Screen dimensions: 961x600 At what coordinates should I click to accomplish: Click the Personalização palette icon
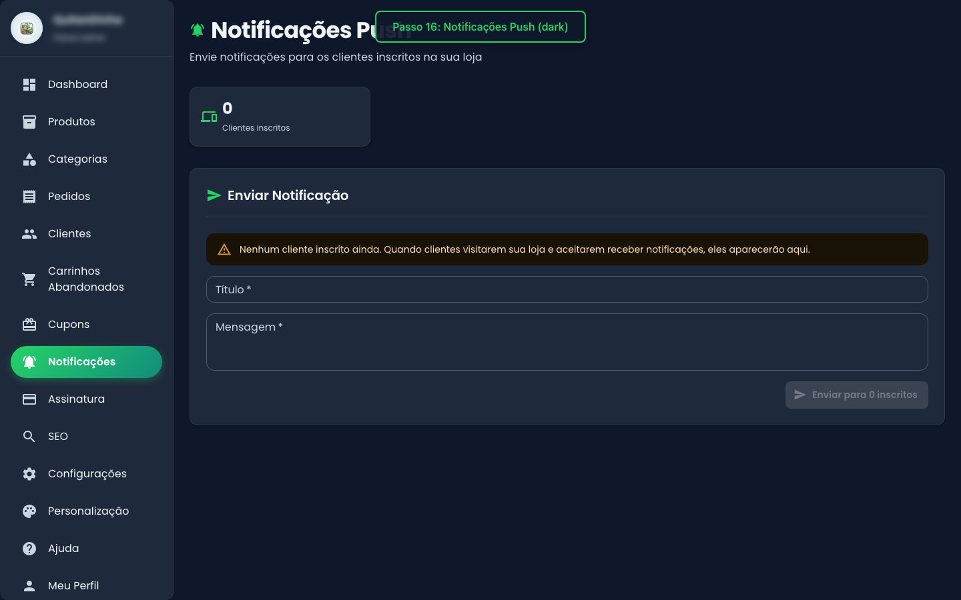29,511
